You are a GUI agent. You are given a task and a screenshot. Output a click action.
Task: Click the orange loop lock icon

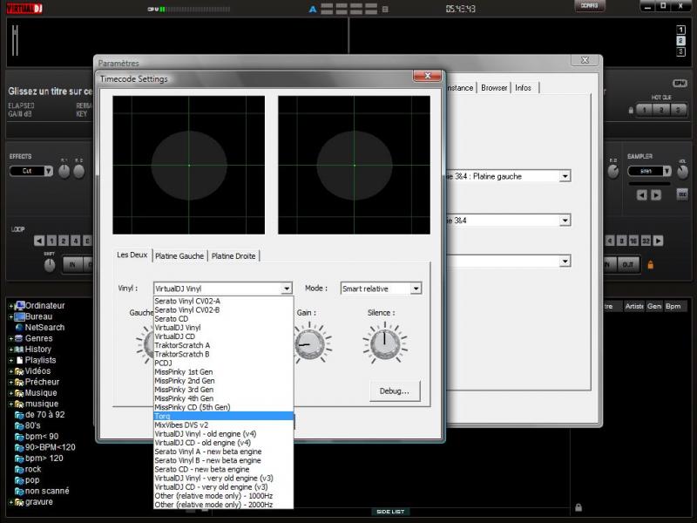point(650,264)
